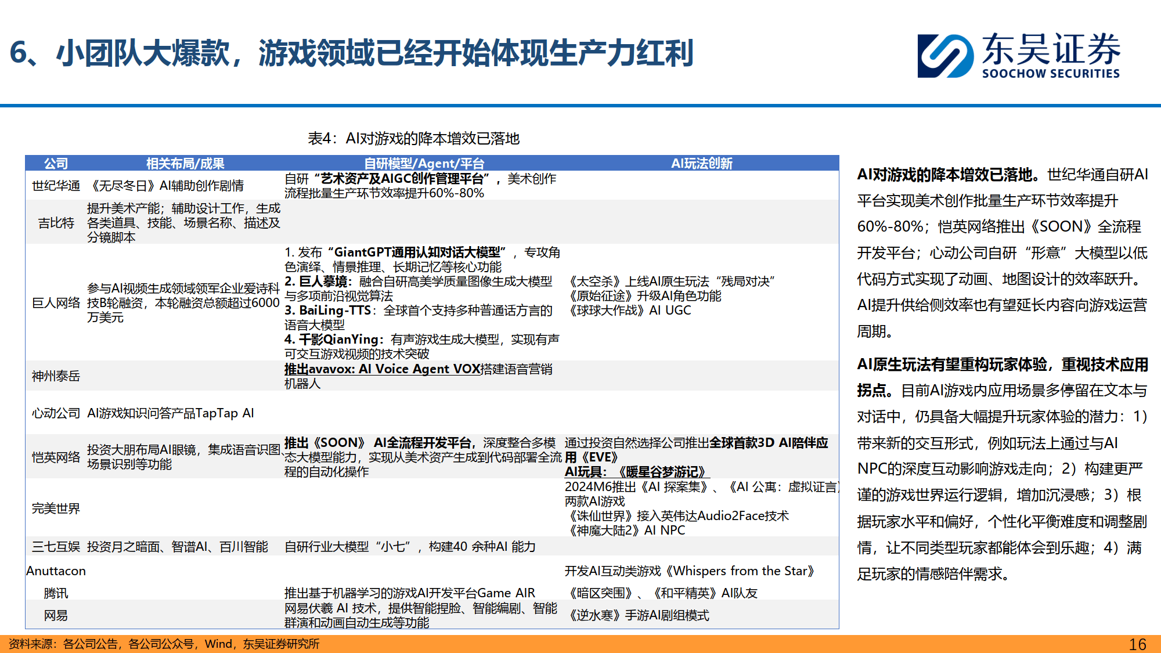The image size is (1161, 653).
Task: Expand the 自研模型/Agent/平台 column header
Action: (424, 163)
